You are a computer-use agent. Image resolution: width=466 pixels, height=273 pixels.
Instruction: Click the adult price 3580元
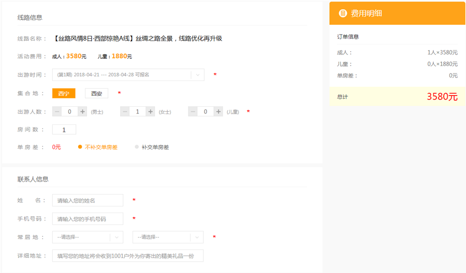coord(77,56)
